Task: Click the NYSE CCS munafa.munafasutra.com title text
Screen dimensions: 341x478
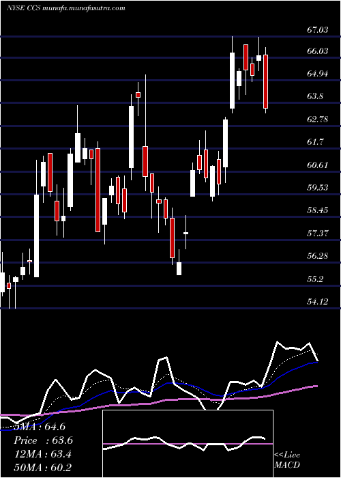Action: point(65,8)
